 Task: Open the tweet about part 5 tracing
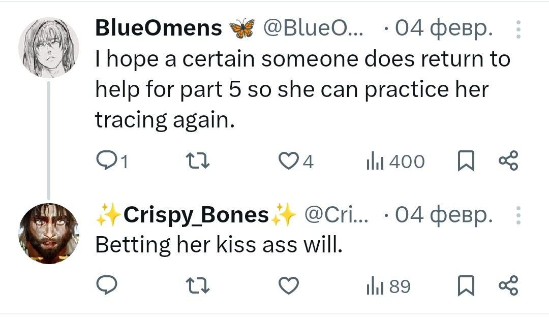tap(303, 89)
